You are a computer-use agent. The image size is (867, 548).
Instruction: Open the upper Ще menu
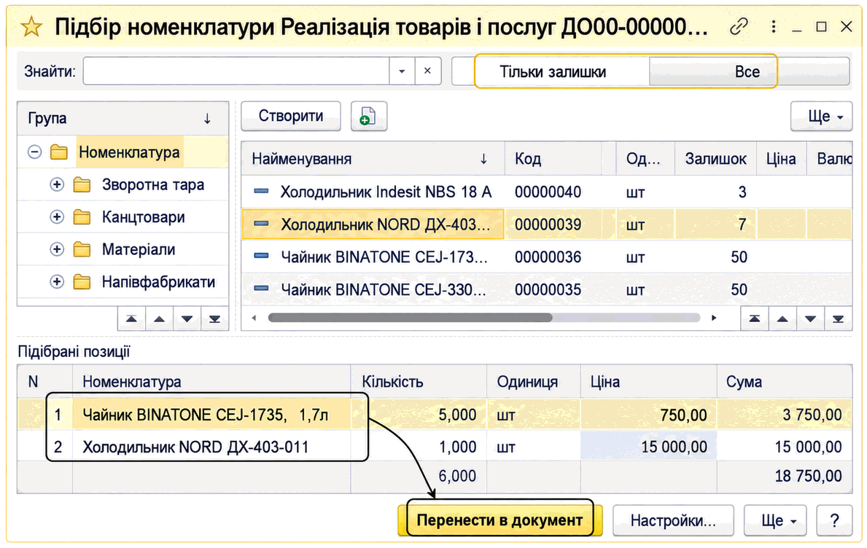point(822,116)
